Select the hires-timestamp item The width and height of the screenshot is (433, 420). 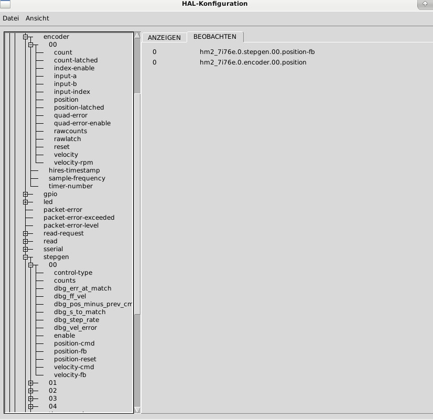74,170
